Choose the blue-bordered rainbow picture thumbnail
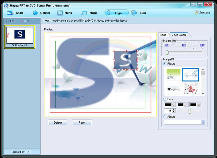 [x=191, y=75]
